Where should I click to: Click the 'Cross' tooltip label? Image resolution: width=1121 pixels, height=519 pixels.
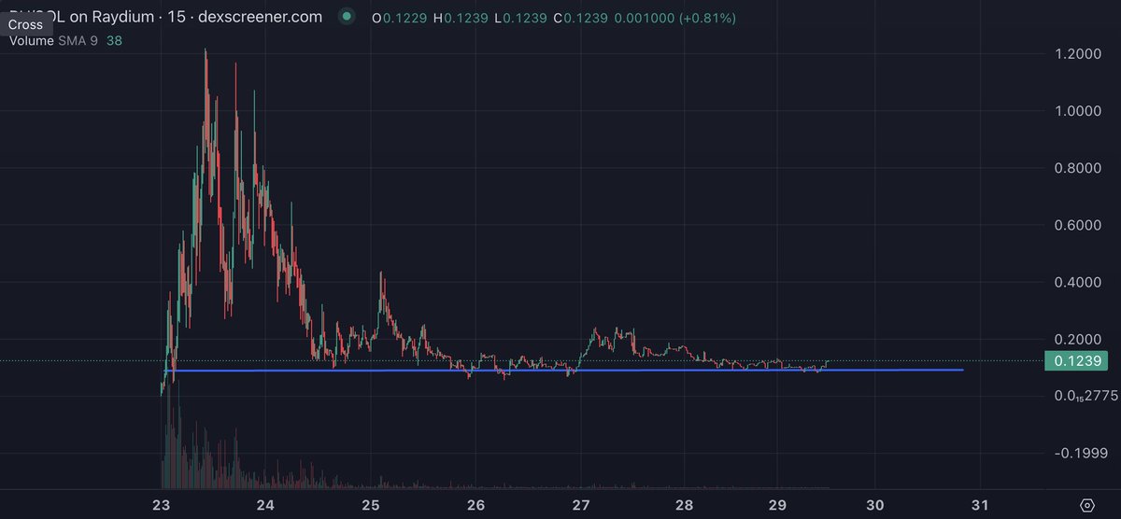click(25, 25)
